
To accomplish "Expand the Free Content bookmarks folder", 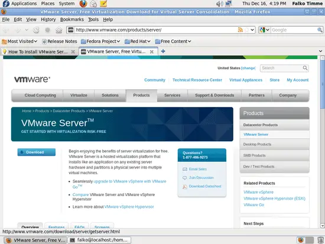I will tap(173, 41).
